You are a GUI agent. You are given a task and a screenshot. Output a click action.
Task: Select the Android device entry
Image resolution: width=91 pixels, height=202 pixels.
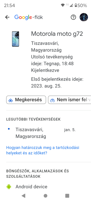49,187
